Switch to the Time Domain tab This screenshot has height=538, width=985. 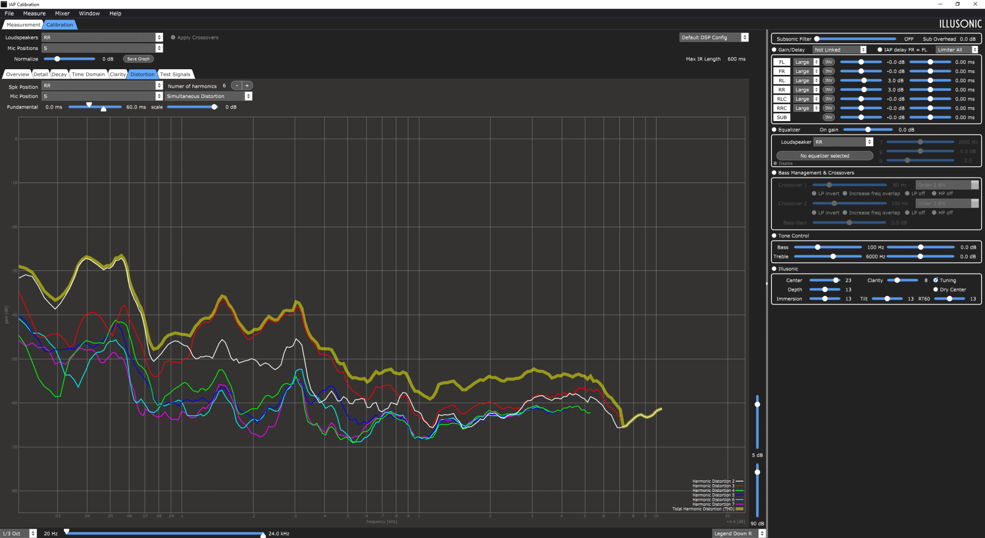(88, 74)
